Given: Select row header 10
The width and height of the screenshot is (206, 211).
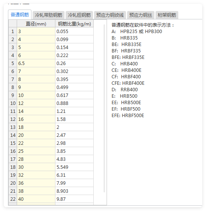Looking at the screenshot, I should [x=13, y=103].
